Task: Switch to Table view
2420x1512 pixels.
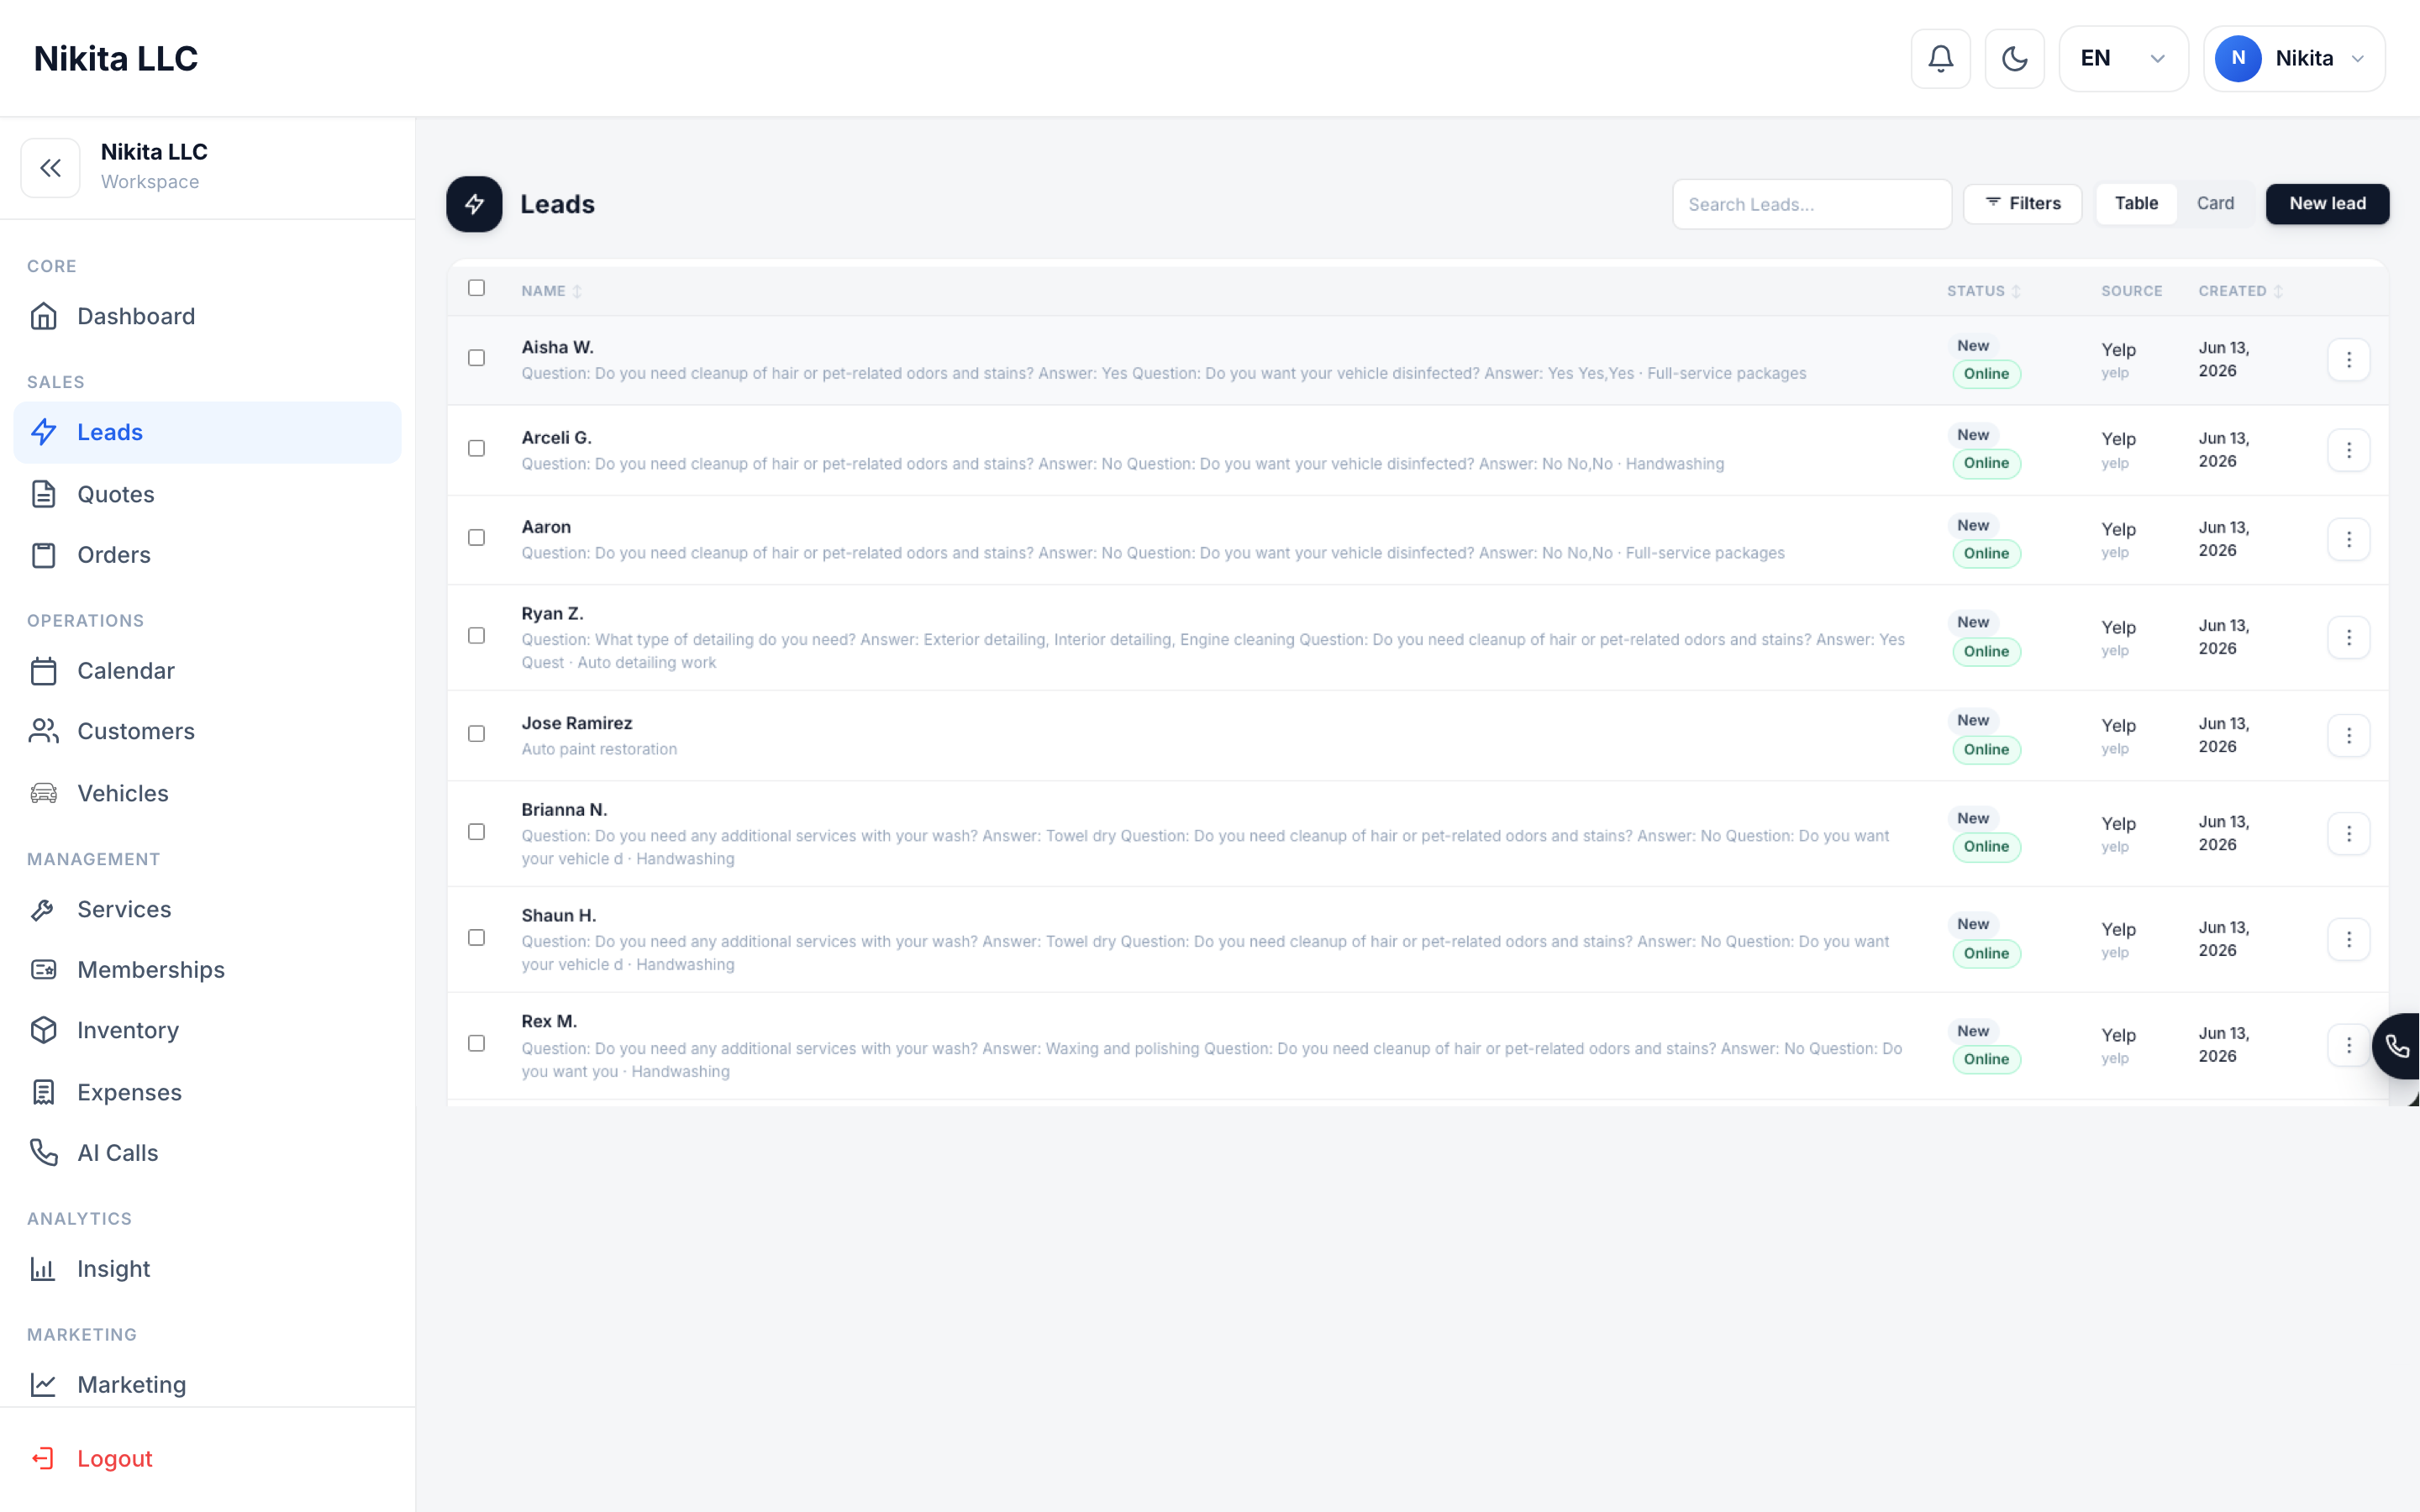Action: click(x=2136, y=204)
